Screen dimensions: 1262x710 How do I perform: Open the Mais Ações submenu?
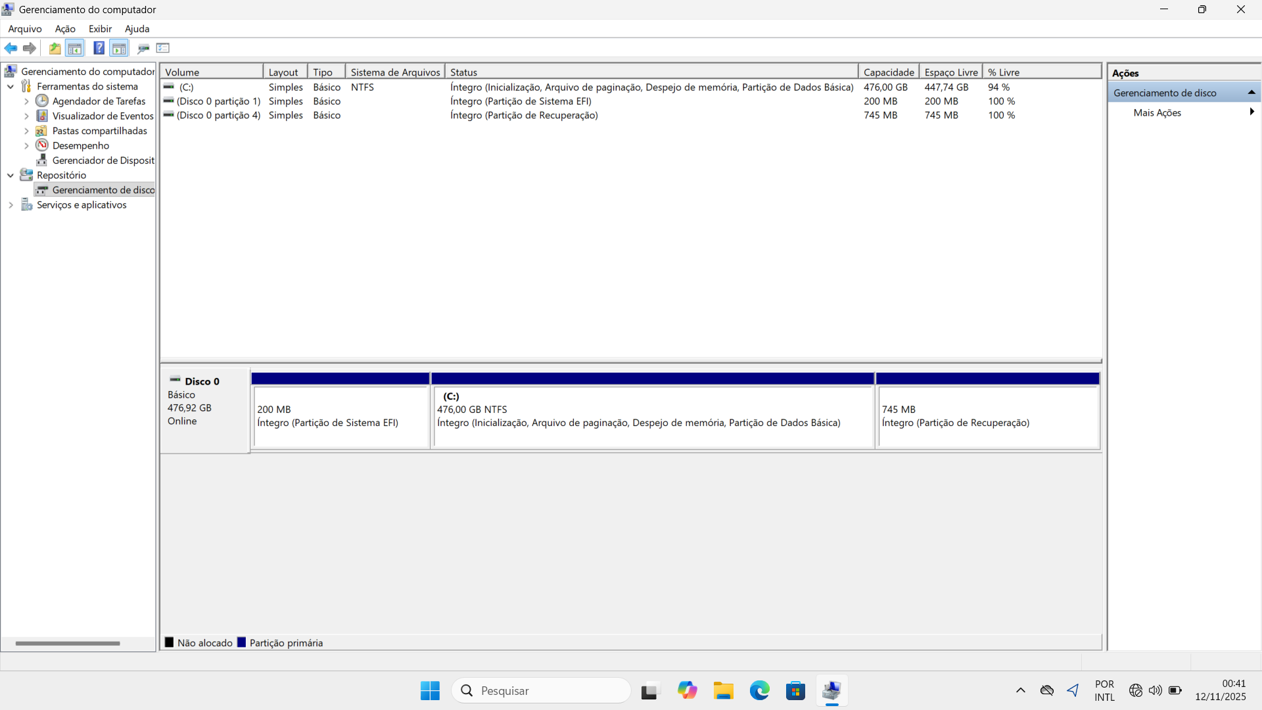pos(1157,113)
